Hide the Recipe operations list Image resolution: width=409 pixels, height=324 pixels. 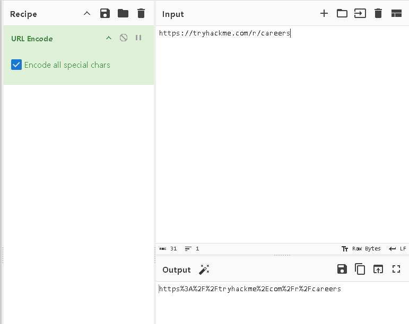tap(87, 14)
